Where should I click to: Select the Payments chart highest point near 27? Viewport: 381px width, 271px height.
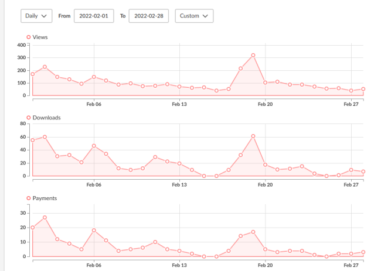[45, 218]
